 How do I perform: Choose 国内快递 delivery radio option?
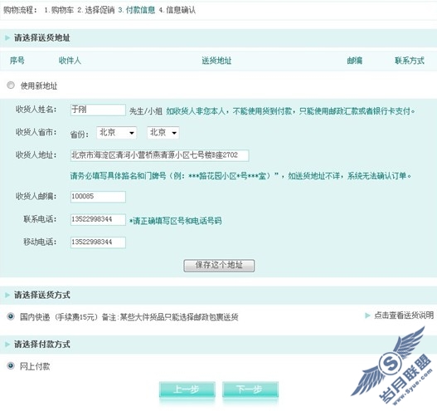(x=11, y=316)
